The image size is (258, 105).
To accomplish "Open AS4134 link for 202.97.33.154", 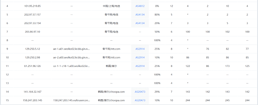I will tap(140, 23).
